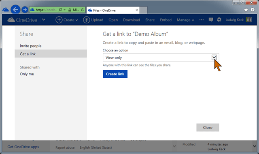Click the site icon beside the address bar URL
Image resolution: width=259 pixels, height=154 pixels.
pos(32,10)
